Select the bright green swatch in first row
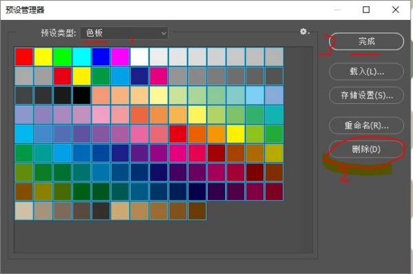The width and height of the screenshot is (413, 274). 63,56
